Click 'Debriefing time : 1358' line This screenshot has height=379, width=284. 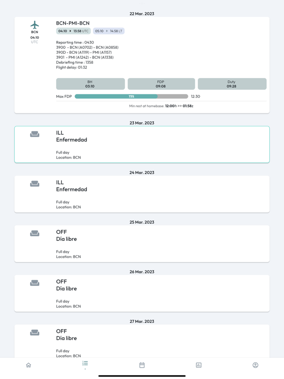pos(74,62)
